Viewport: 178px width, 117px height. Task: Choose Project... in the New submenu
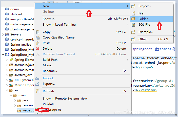click(152, 6)
